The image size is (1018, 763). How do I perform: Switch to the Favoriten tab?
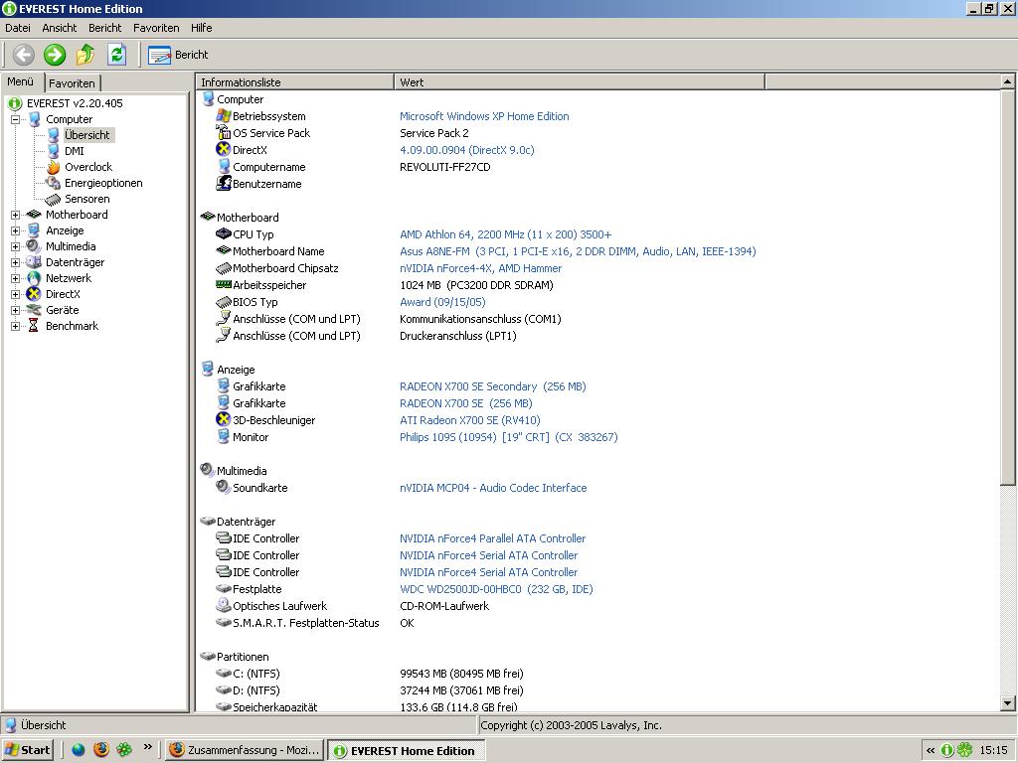[x=72, y=83]
